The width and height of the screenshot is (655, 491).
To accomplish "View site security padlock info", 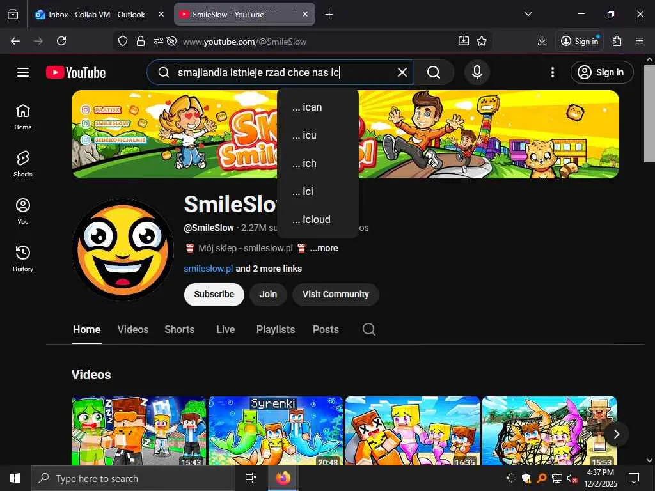I will [x=141, y=41].
